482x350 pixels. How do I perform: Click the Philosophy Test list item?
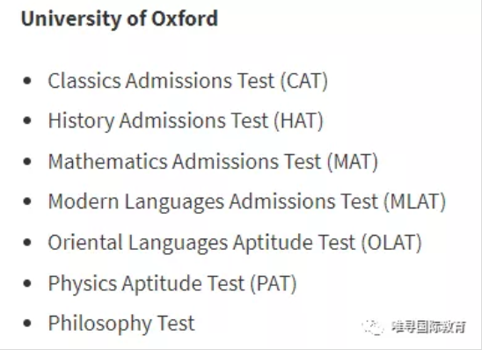point(121,324)
